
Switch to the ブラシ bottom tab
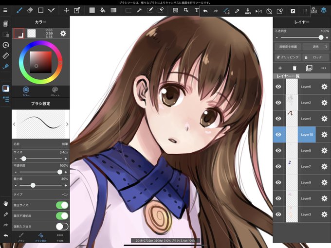[x=21, y=237]
